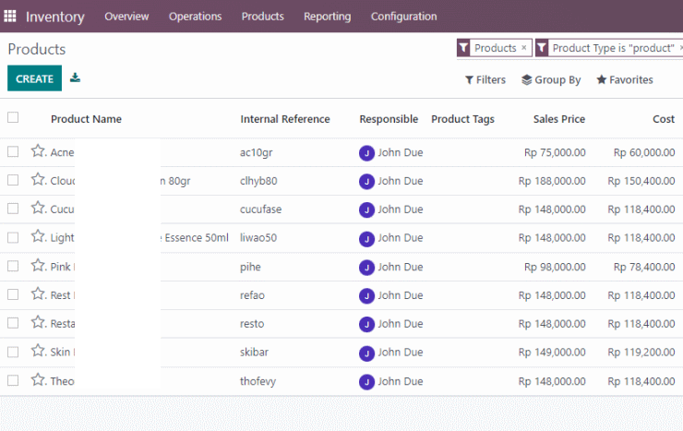Star the Acne product as favorite
The height and width of the screenshot is (431, 683).
(38, 151)
